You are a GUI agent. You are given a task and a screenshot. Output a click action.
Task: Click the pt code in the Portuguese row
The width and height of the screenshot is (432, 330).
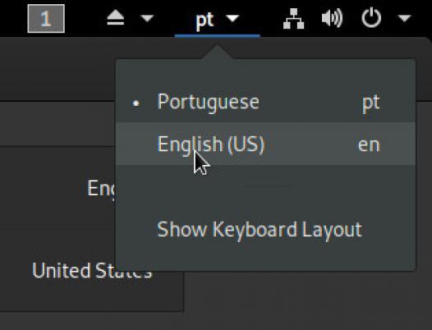(x=371, y=103)
